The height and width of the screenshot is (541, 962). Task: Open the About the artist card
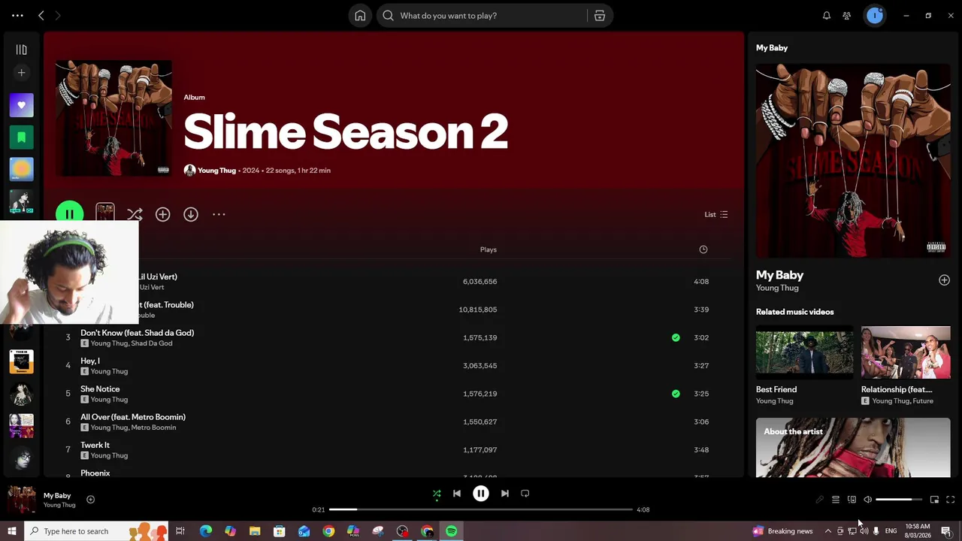853,448
